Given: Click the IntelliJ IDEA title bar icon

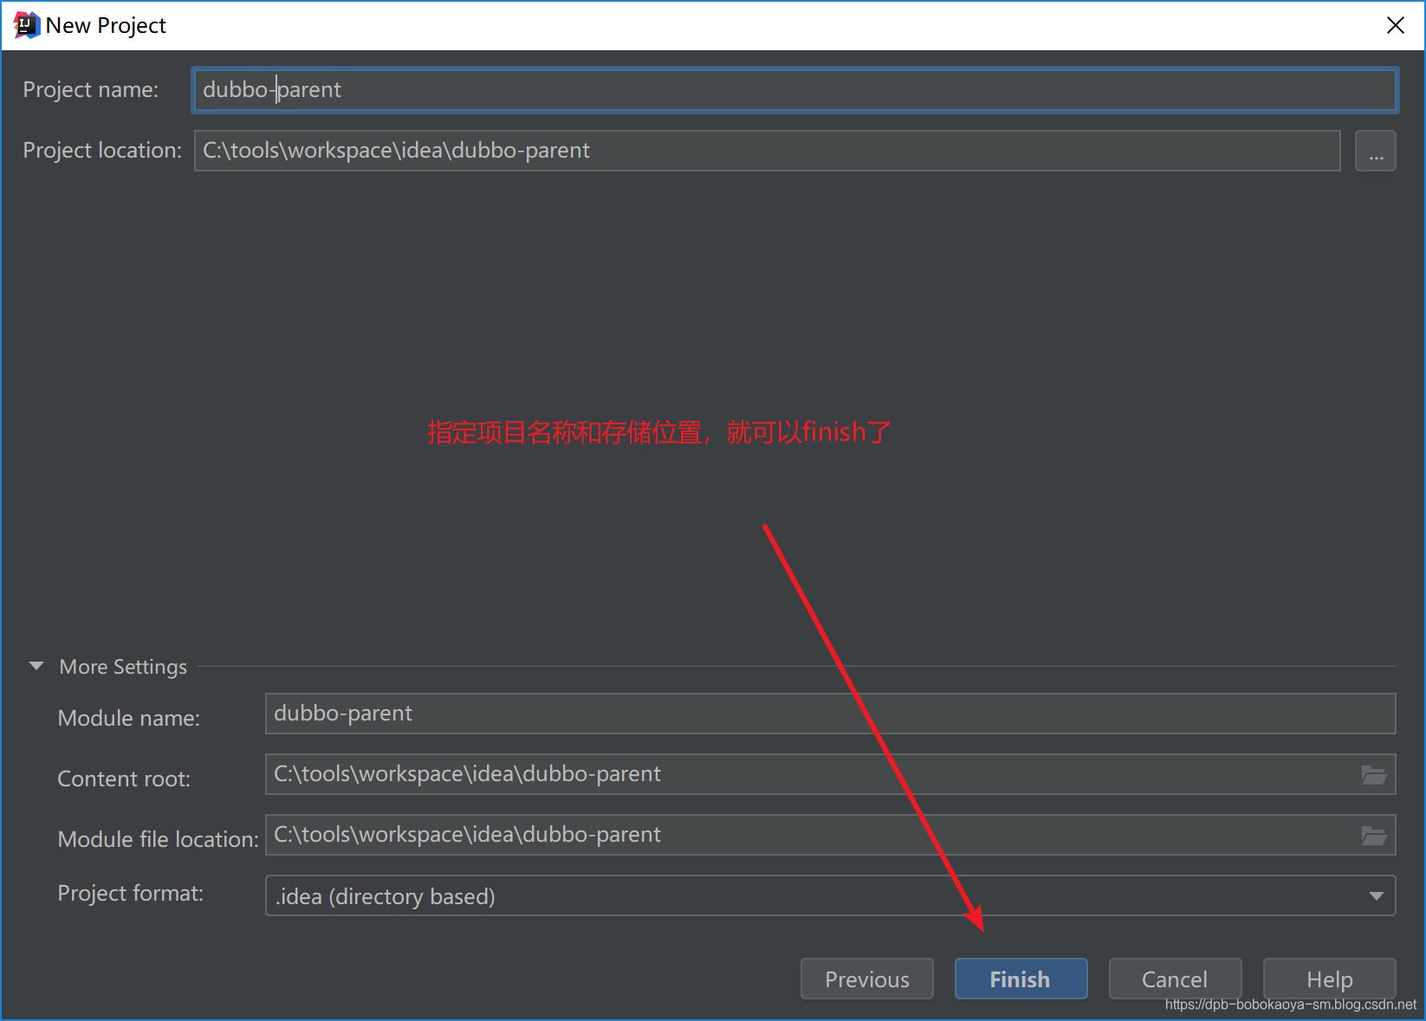Looking at the screenshot, I should coord(27,25).
